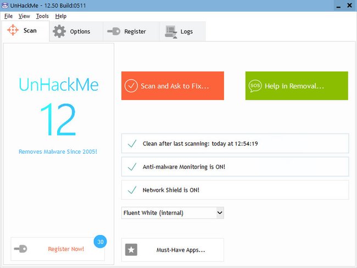The image size is (357, 268).
Task: Click checkmark beside Network Shield
Action: (132, 190)
